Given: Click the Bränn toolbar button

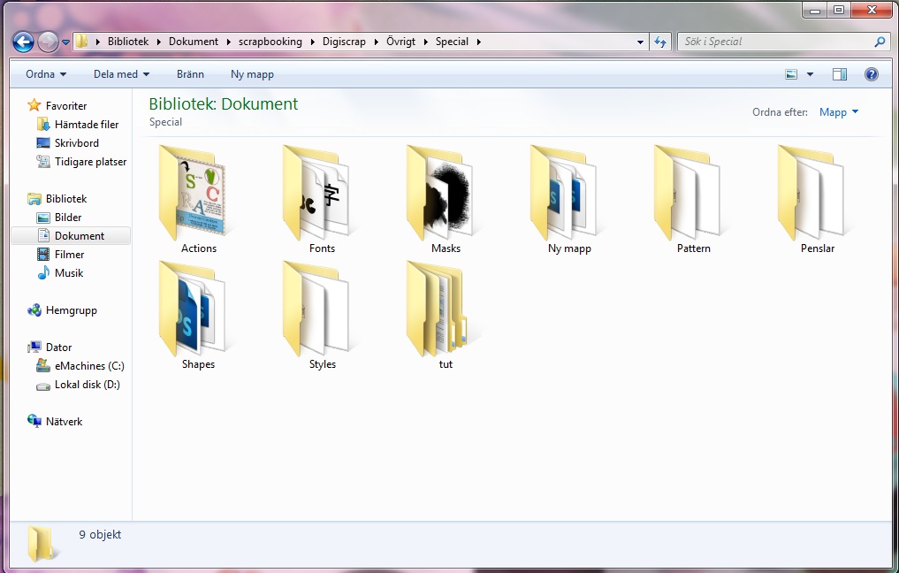Looking at the screenshot, I should 190,74.
